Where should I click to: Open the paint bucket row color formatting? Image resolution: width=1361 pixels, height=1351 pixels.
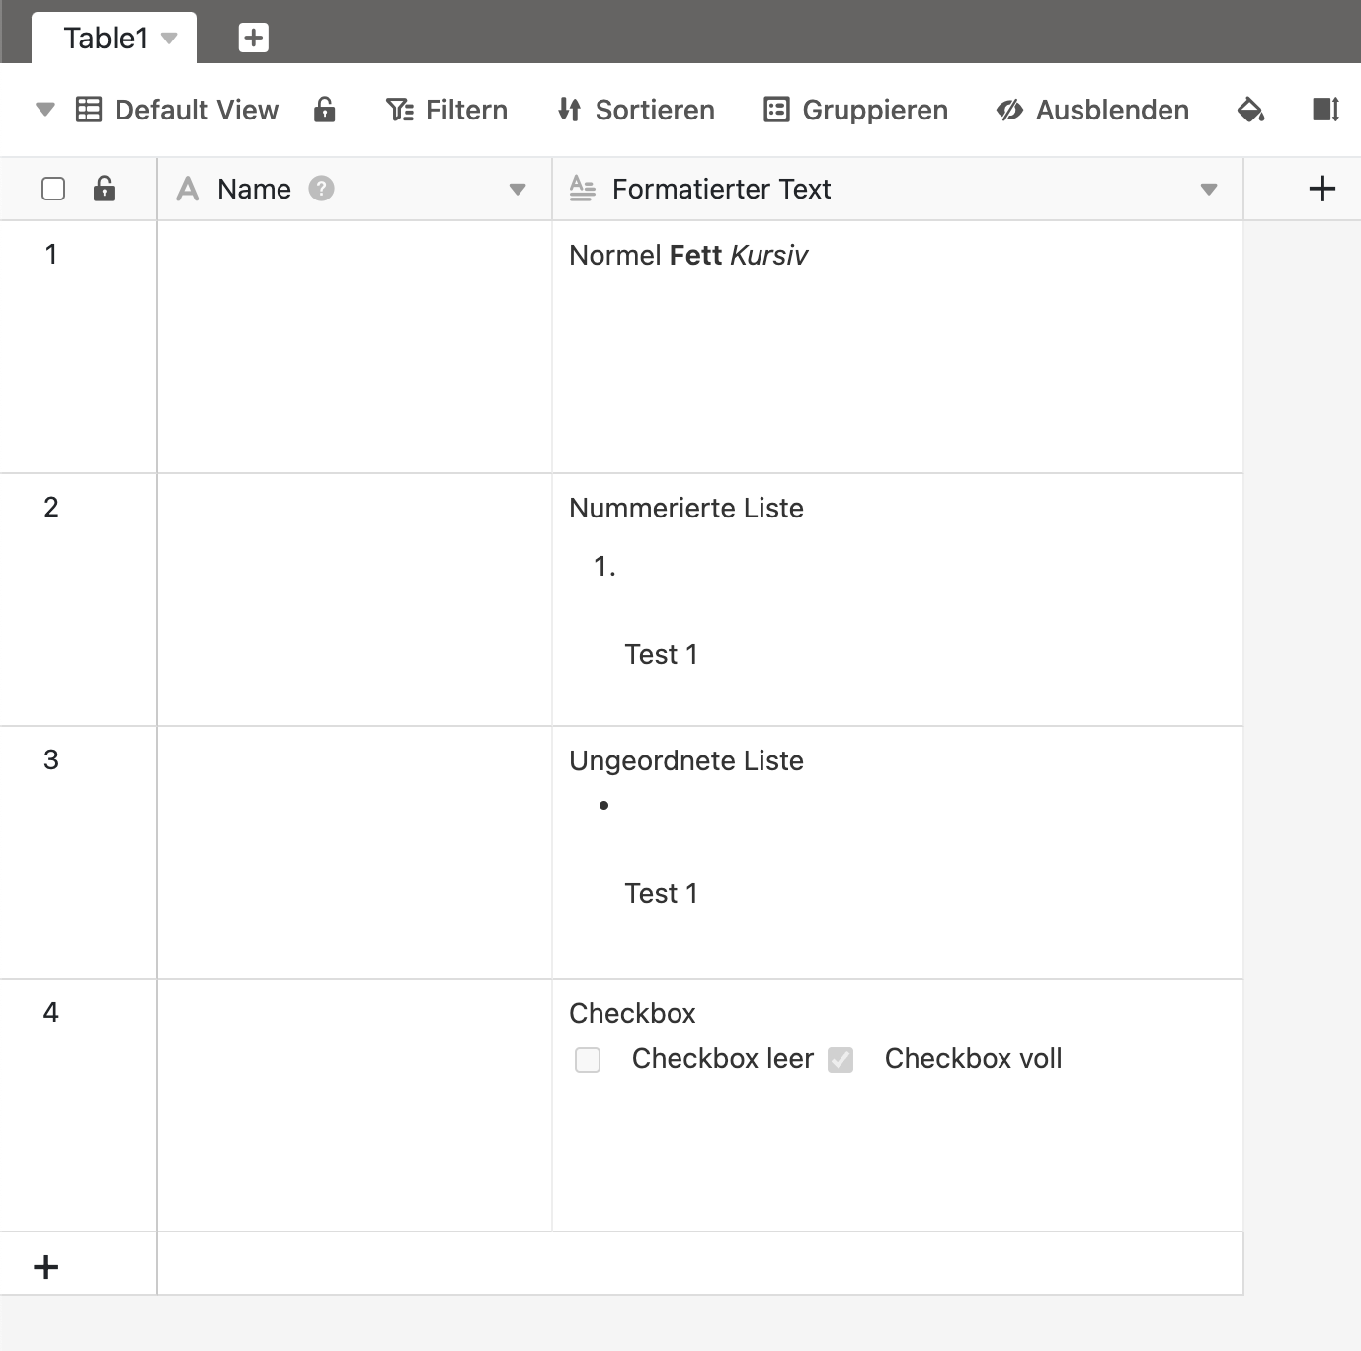coord(1250,110)
